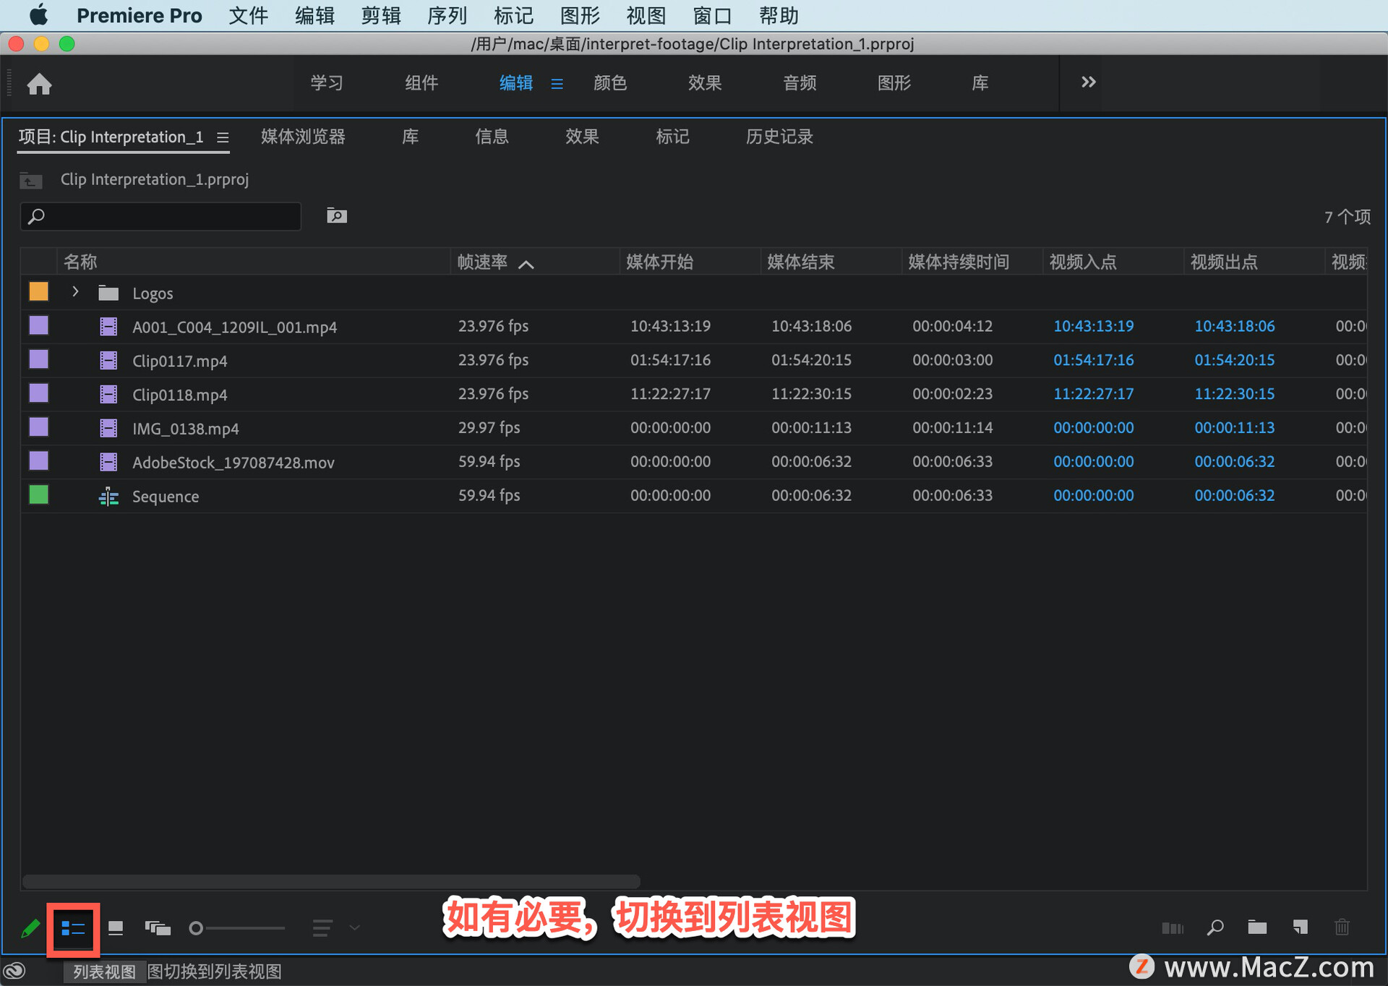
Task: Expand the Logos bin
Action: 75,292
